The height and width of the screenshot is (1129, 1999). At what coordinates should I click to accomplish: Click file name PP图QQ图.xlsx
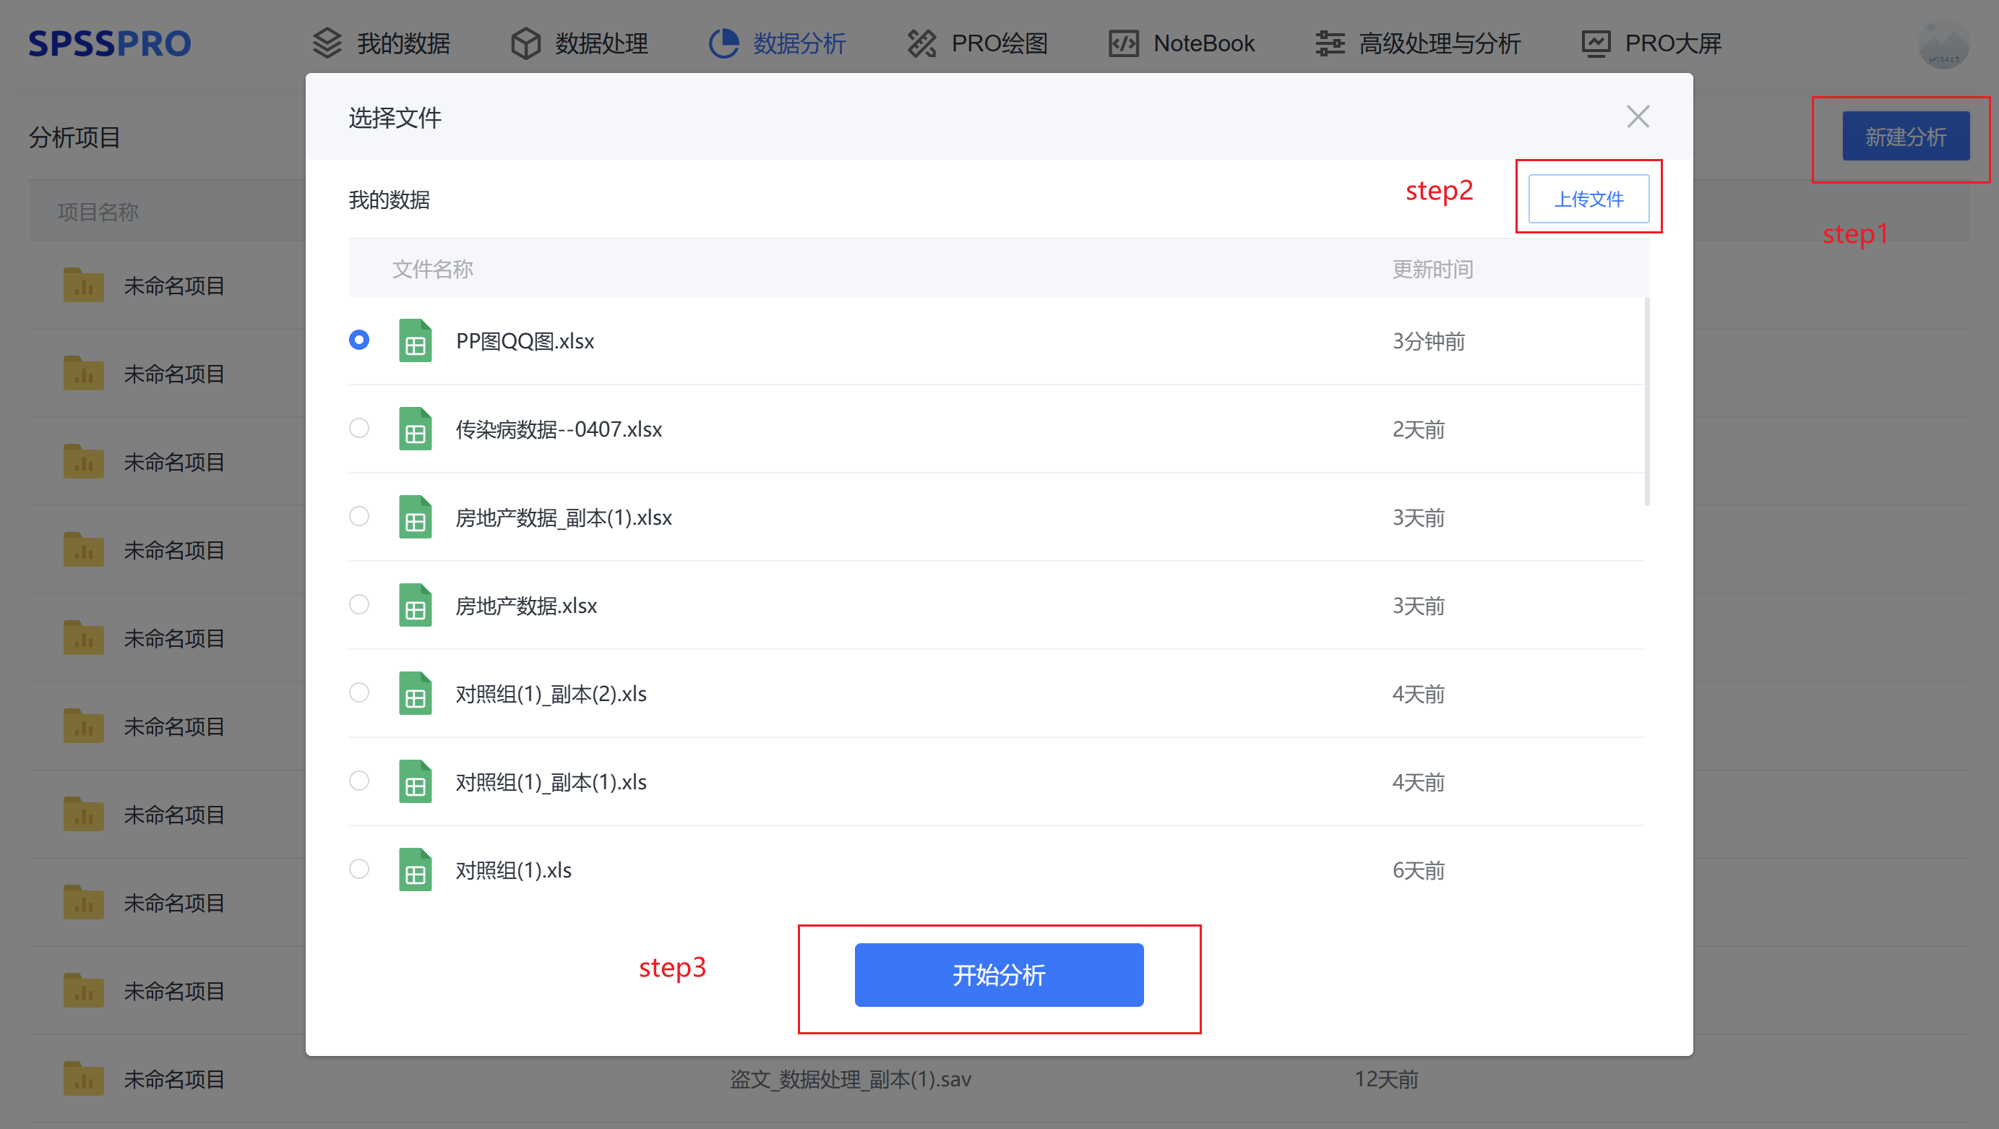coord(525,341)
